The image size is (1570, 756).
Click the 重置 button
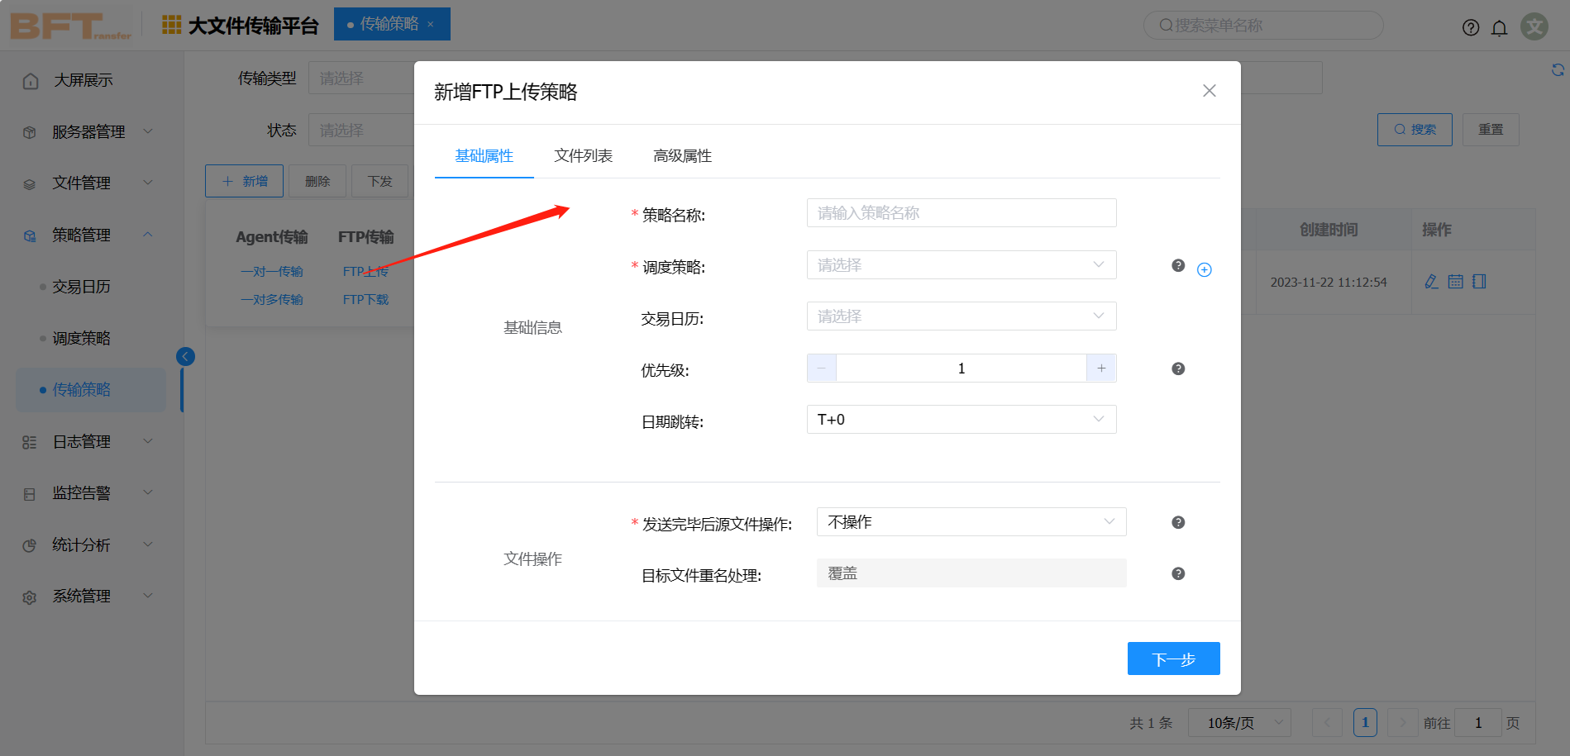click(1491, 130)
